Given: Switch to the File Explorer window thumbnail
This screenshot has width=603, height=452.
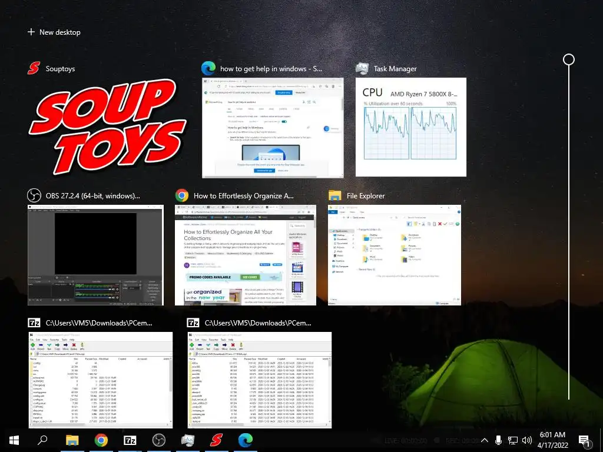Looking at the screenshot, I should [394, 255].
